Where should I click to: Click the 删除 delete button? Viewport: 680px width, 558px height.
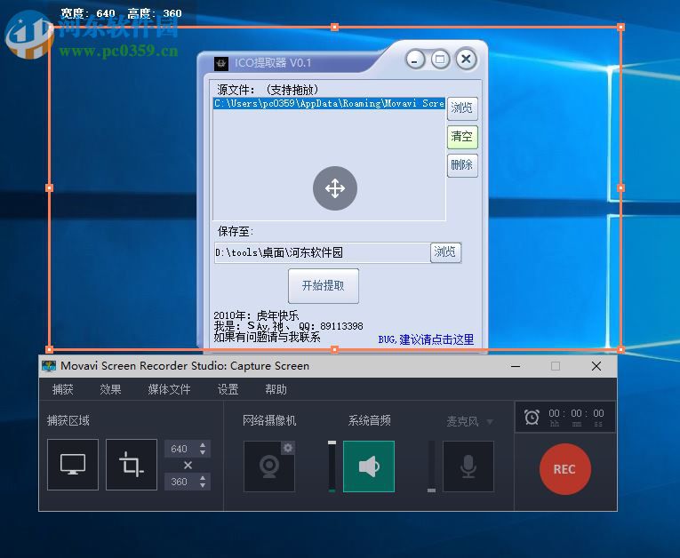pyautogui.click(x=462, y=165)
